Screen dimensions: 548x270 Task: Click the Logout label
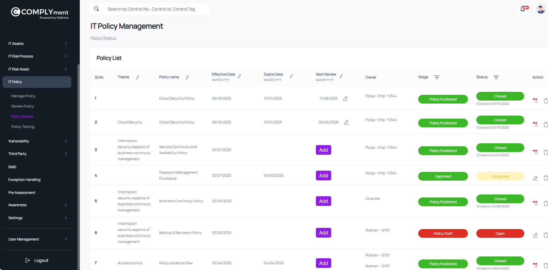pos(41,260)
